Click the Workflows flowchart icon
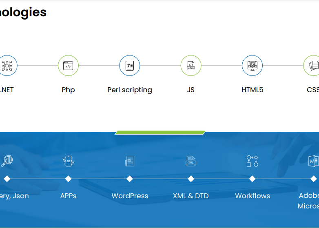The height and width of the screenshot is (228, 319). coord(252,161)
